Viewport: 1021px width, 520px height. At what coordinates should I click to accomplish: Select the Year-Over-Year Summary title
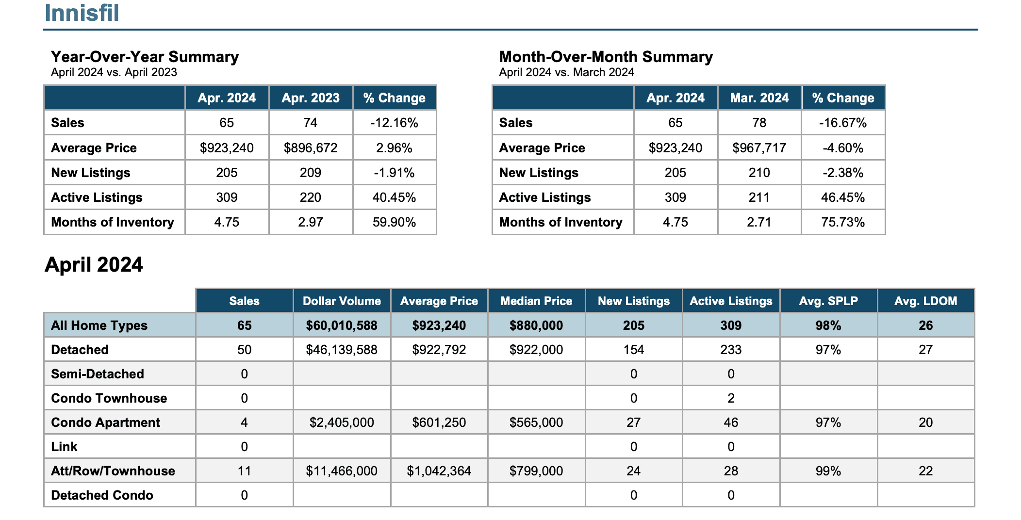pyautogui.click(x=145, y=57)
